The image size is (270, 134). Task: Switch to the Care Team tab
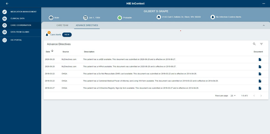(62, 25)
